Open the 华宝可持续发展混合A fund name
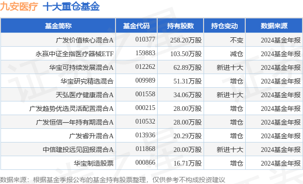This screenshot has width=303, height=184. pyautogui.click(x=81, y=67)
